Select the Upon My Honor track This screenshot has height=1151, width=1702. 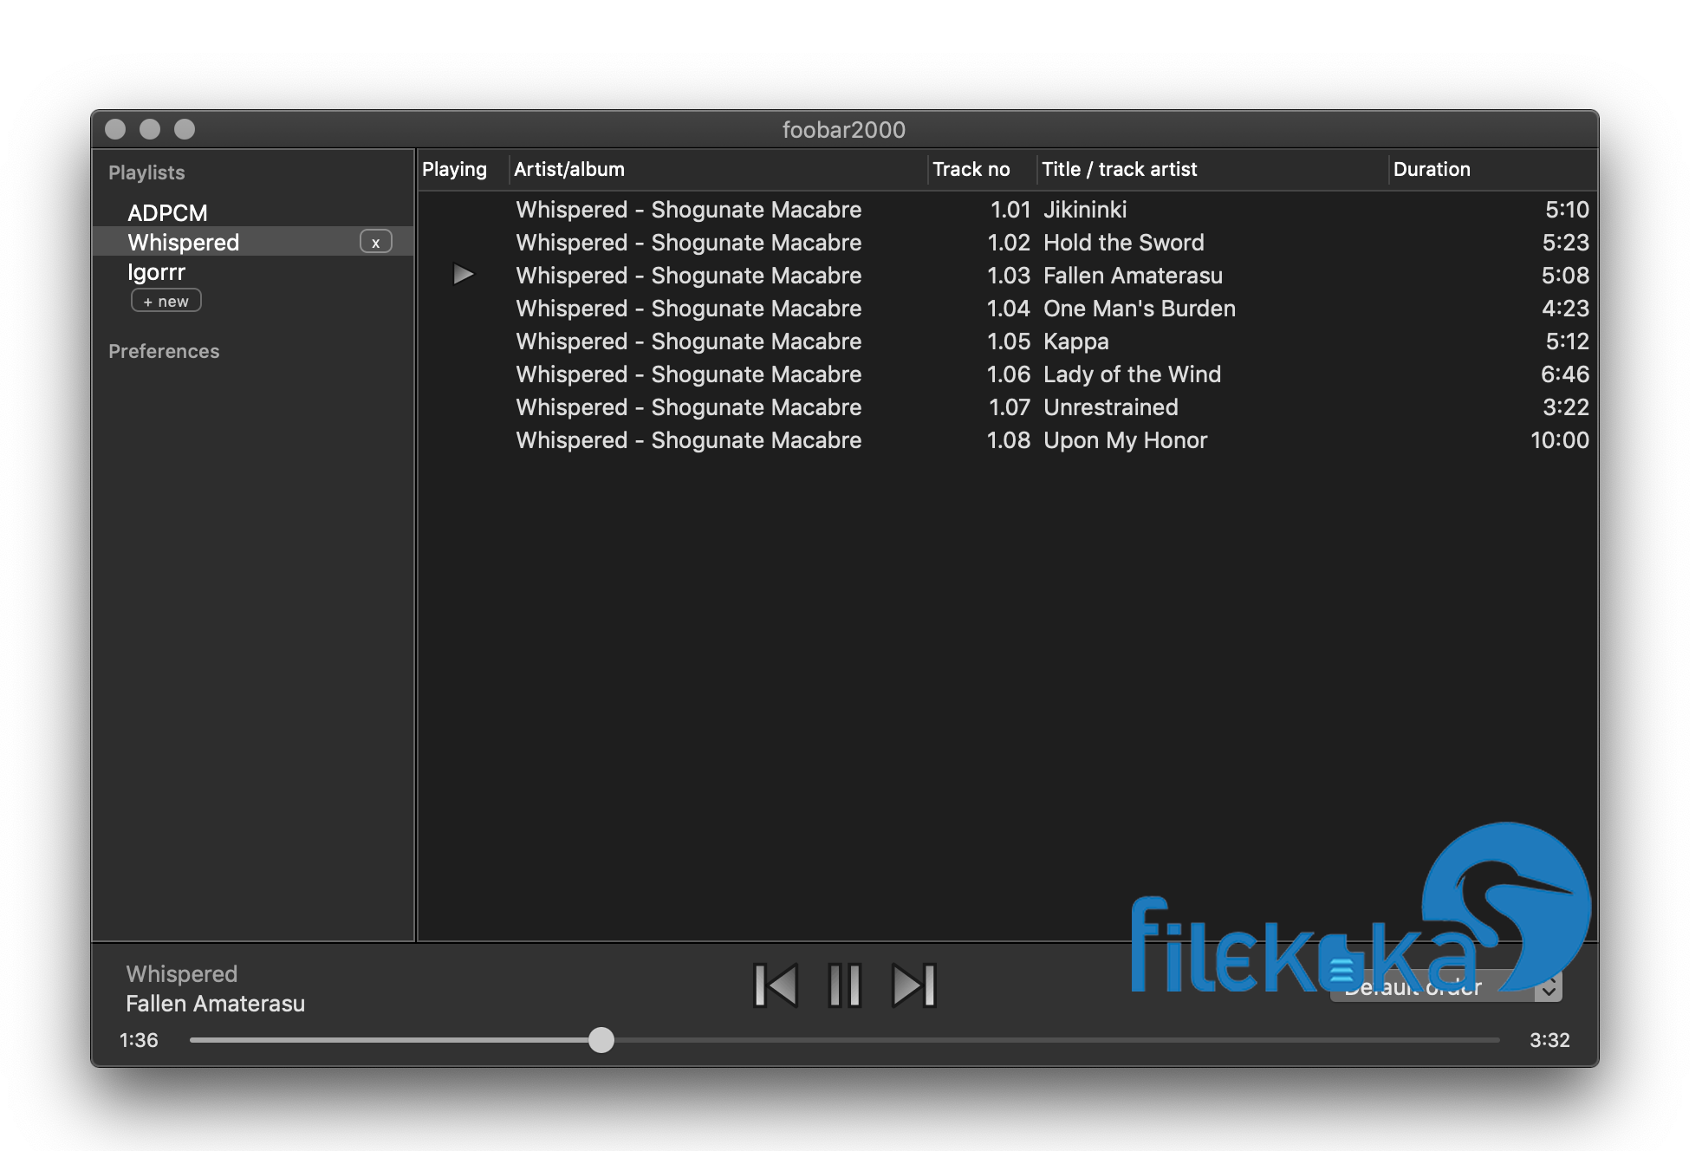1007,440
